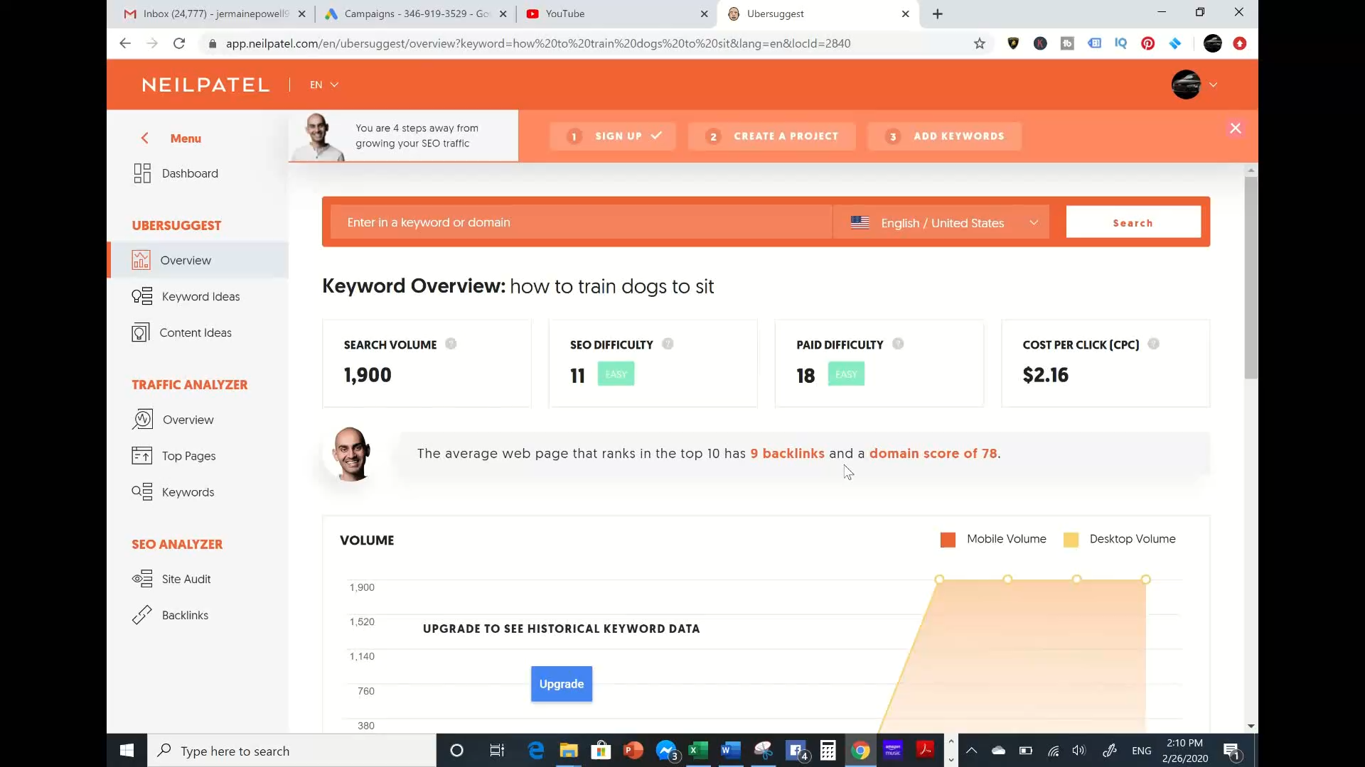Viewport: 1365px width, 767px height.
Task: Click the Paid Difficulty help icon
Action: pos(898,344)
